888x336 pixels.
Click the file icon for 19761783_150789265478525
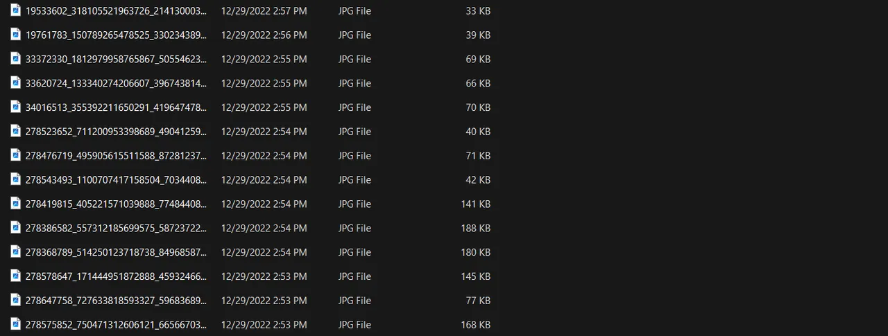point(15,35)
